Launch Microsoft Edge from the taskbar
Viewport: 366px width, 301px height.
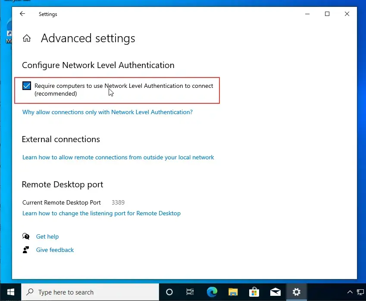[212, 292]
